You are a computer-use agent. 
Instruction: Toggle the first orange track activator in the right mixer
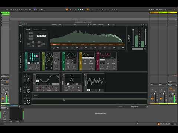(152, 98)
